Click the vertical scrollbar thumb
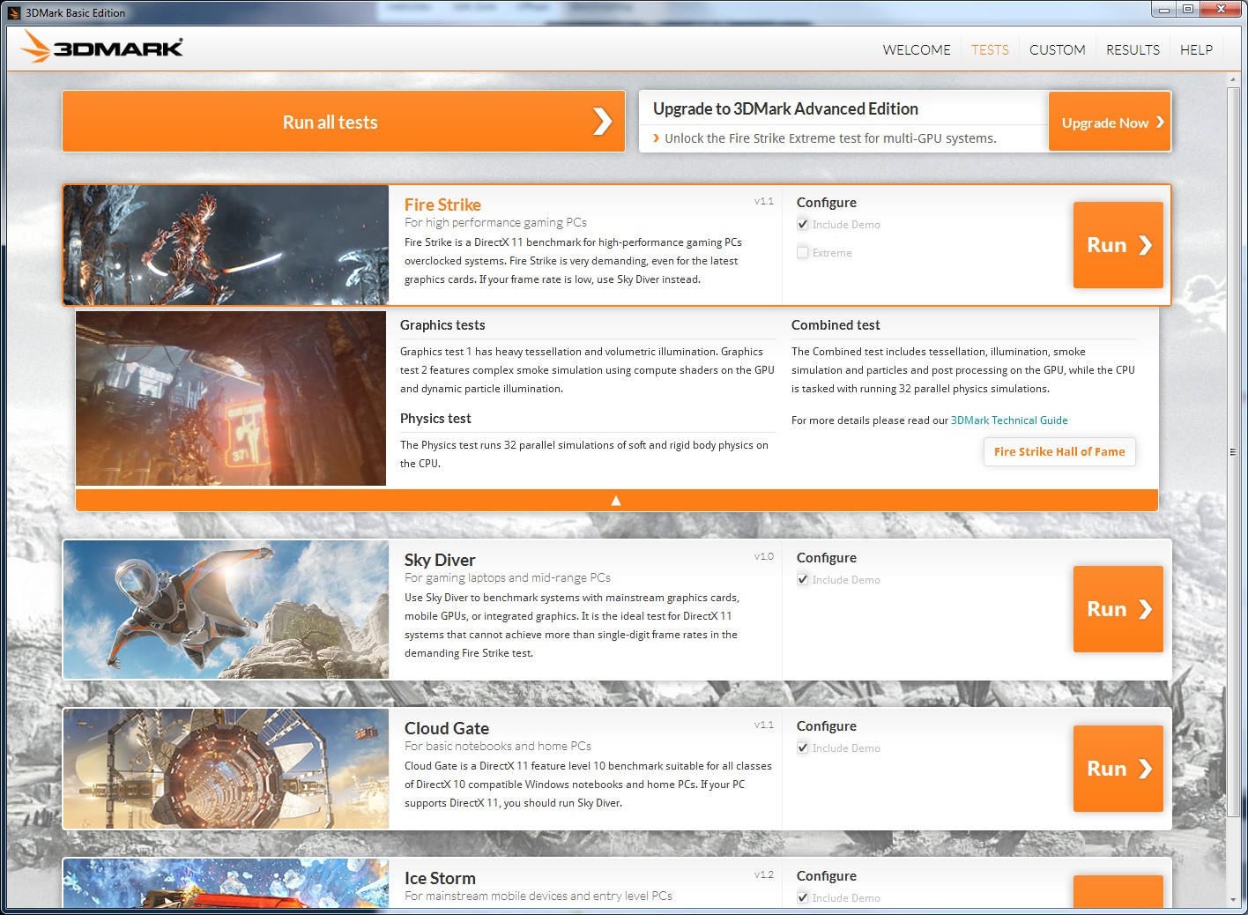Viewport: 1248px width, 915px height. 1233,451
